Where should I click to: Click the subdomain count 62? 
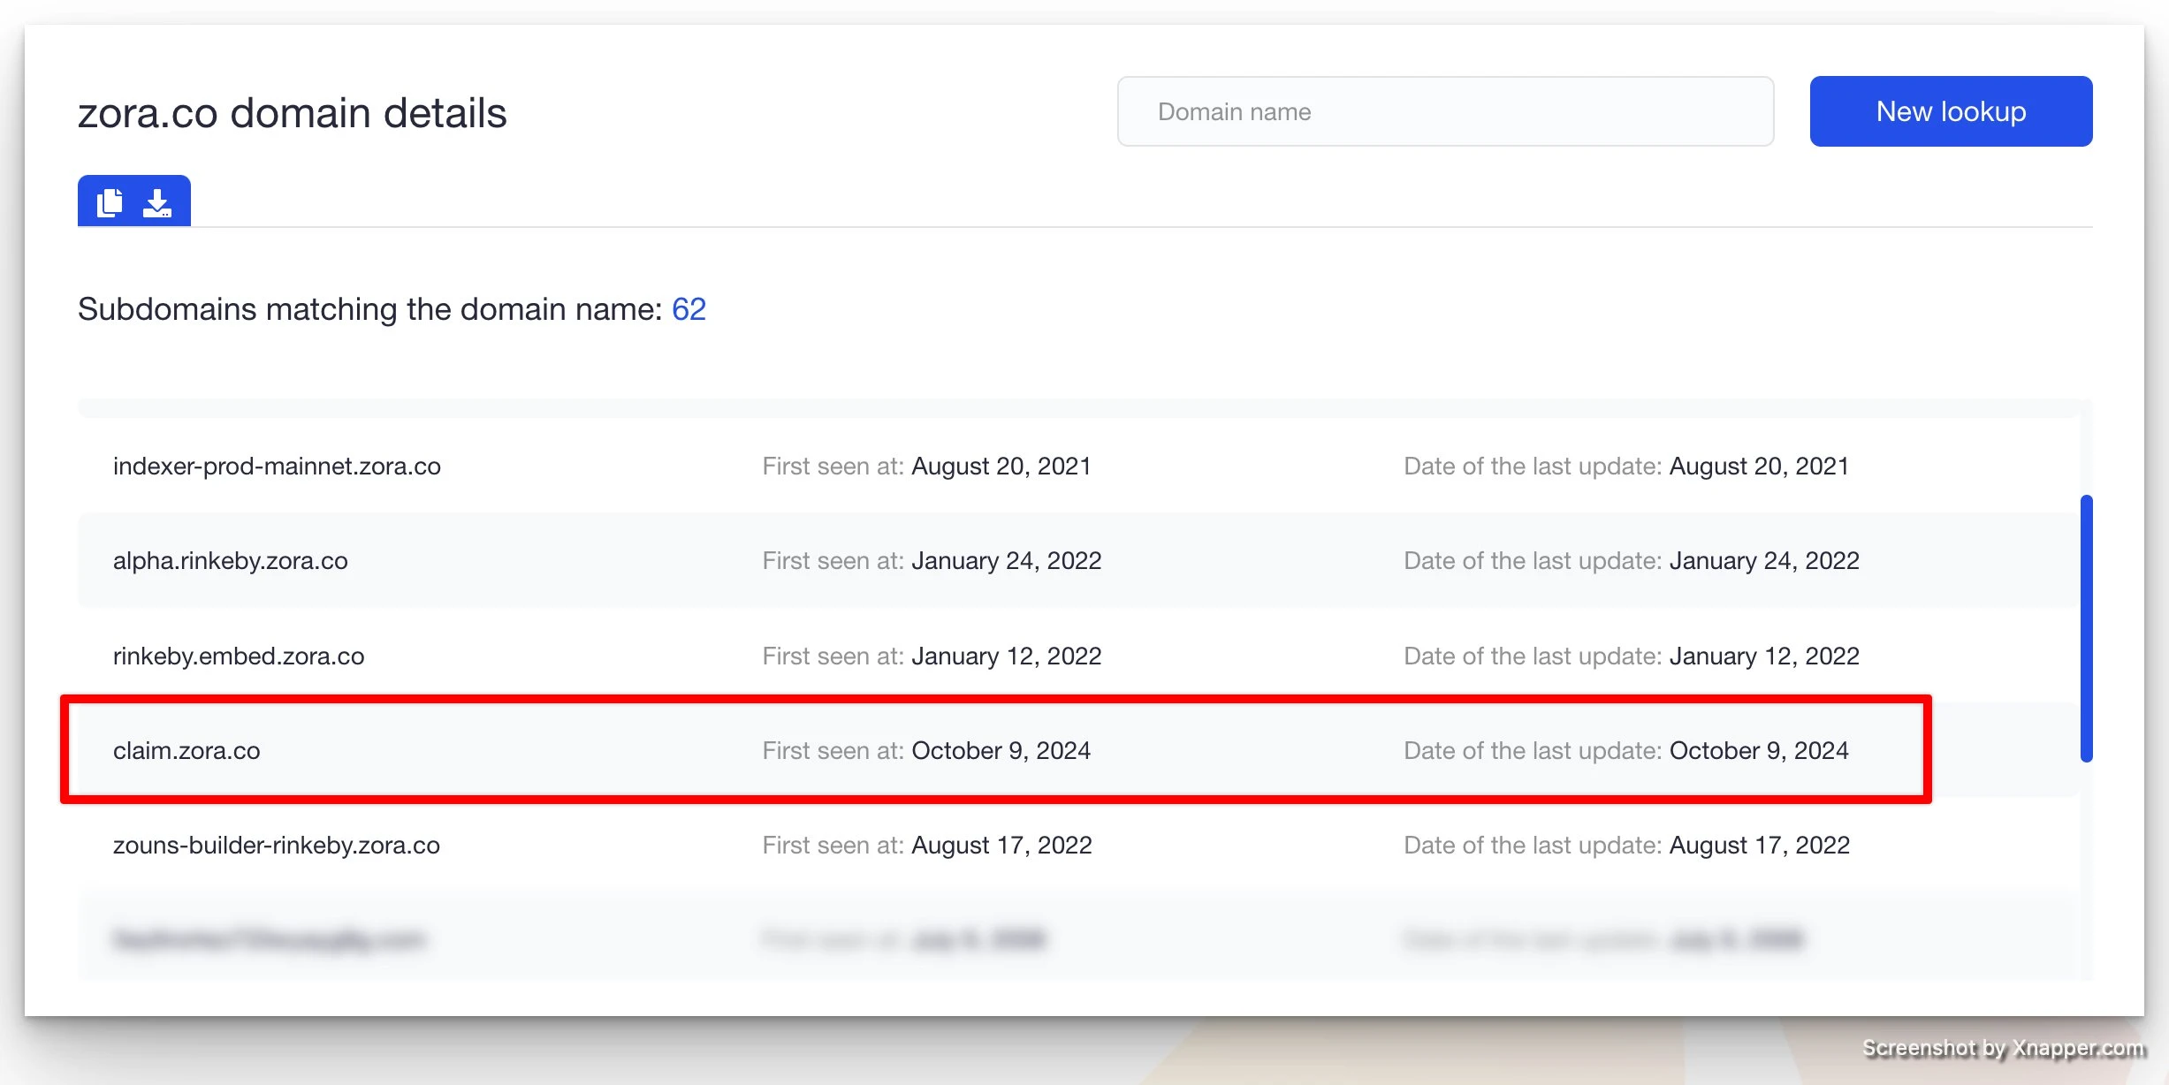coord(689,309)
